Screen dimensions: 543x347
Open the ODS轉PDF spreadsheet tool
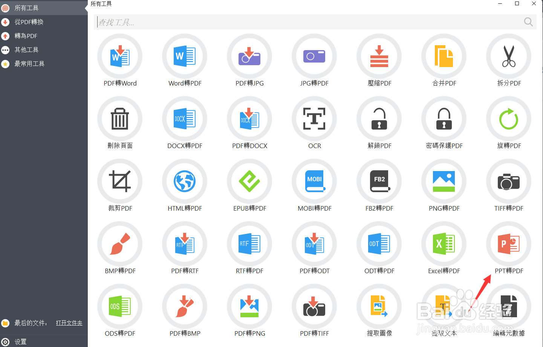(120, 307)
